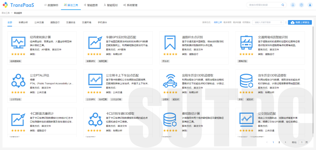This screenshot has height=150, width=316.
Task: Click star rating of 经纬度转换计算
Action: pos(18,54)
